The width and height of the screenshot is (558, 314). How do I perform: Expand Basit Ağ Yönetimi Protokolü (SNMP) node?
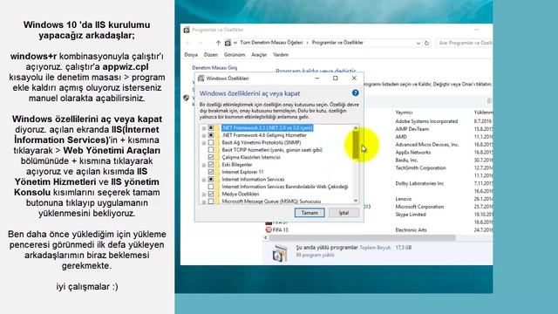204,143
